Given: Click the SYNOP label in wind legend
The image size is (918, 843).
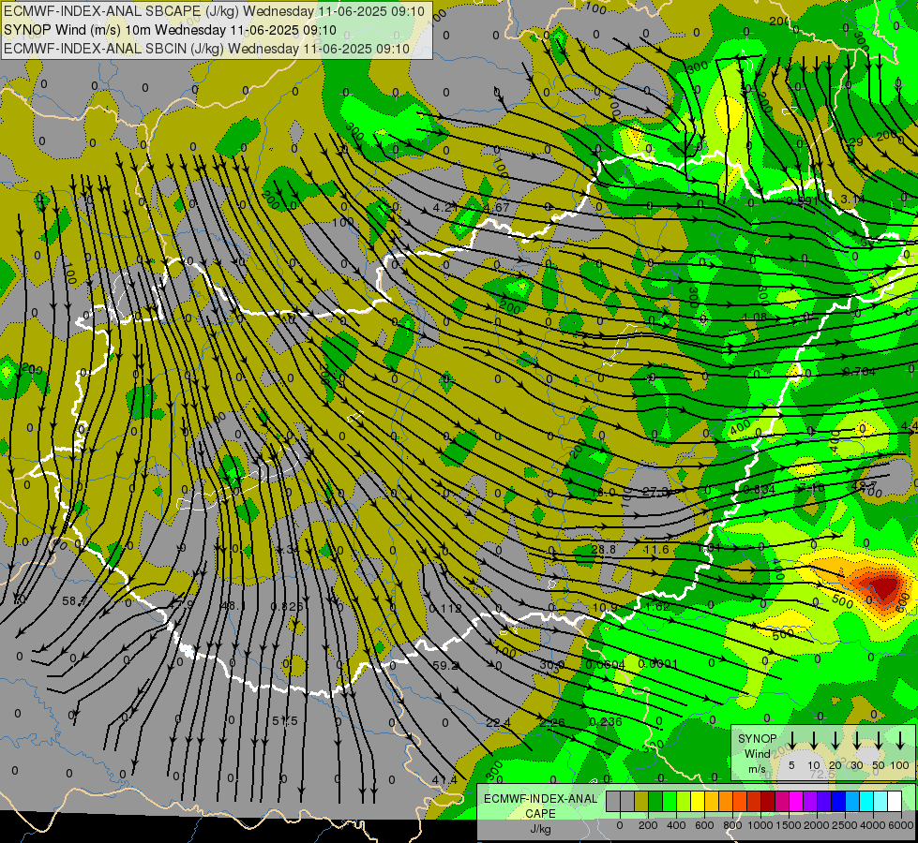Looking at the screenshot, I should coord(757,739).
